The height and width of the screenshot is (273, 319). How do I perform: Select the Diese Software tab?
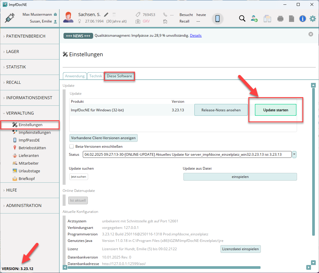point(119,76)
